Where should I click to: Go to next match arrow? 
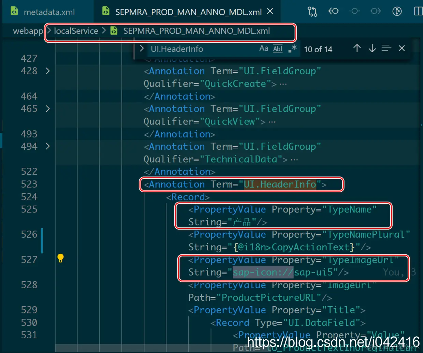(x=372, y=48)
